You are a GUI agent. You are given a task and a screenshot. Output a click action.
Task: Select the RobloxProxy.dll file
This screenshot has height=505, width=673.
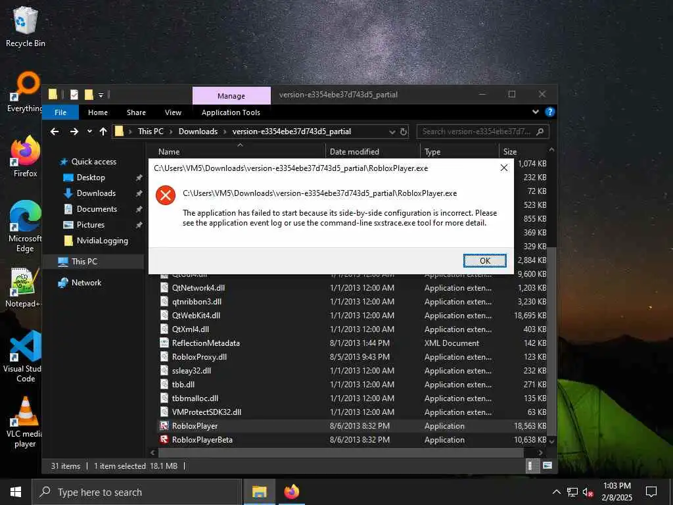click(199, 357)
